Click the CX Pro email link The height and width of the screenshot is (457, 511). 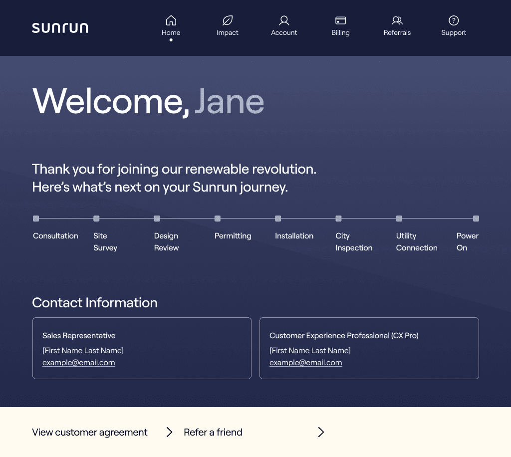click(306, 363)
